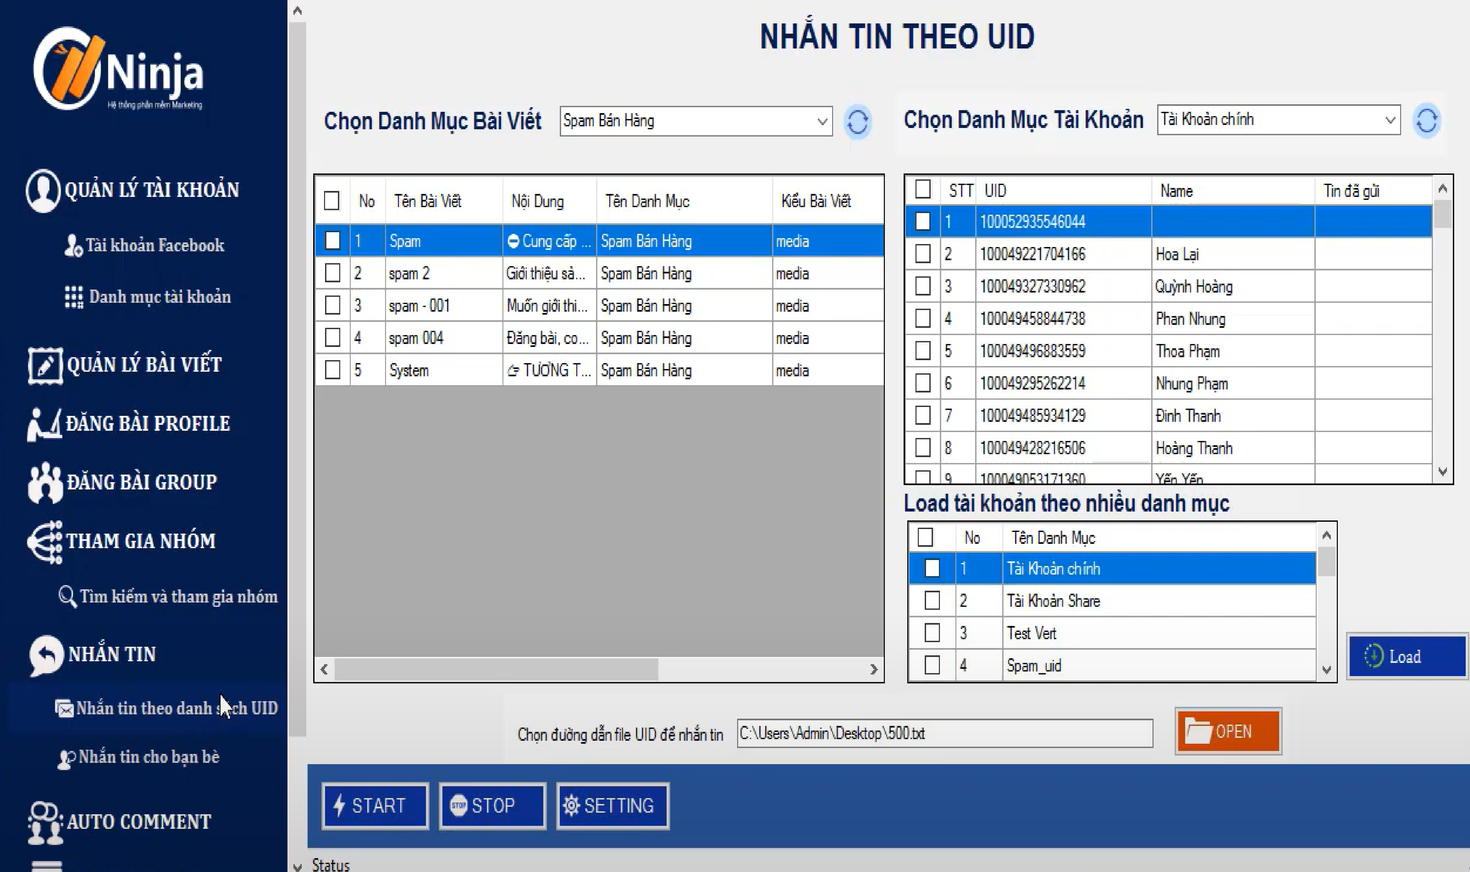Screen dimensions: 1470x872
Task: Click the search icon beside Tìm kiếm và tham gia nhóm
Action: (x=67, y=596)
